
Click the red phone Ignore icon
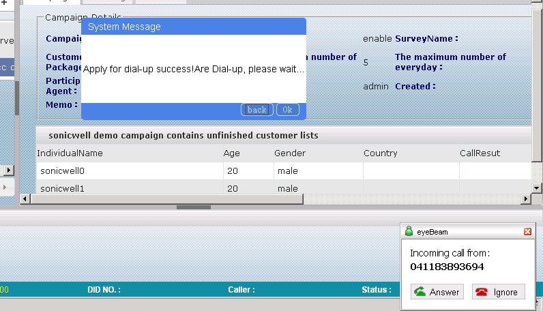point(482,292)
